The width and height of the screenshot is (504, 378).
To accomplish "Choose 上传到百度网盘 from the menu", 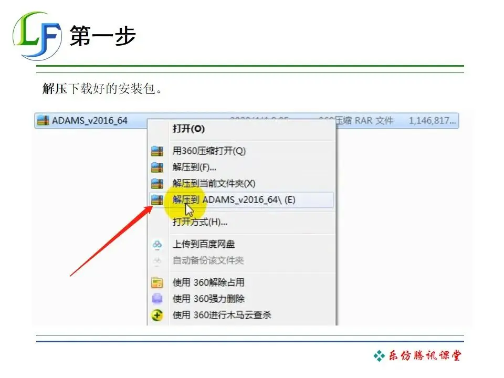I will [x=204, y=244].
